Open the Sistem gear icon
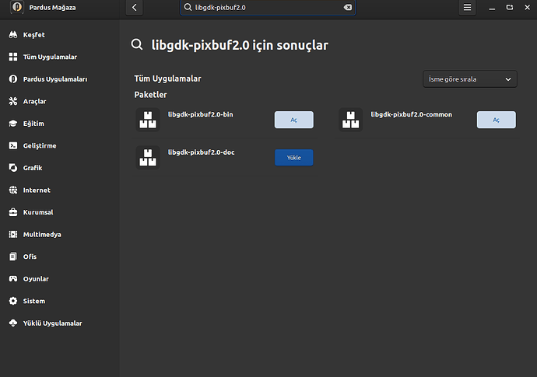 point(12,301)
